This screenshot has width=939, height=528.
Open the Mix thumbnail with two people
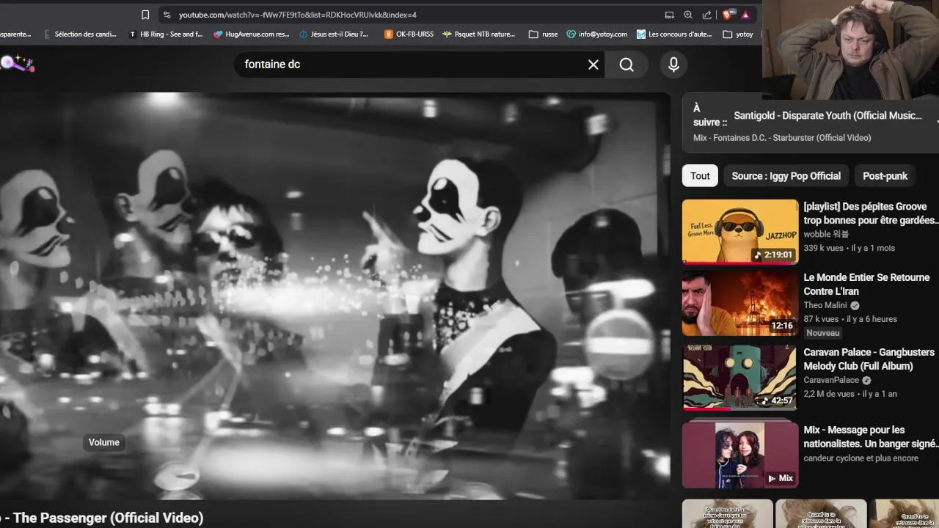click(x=740, y=455)
